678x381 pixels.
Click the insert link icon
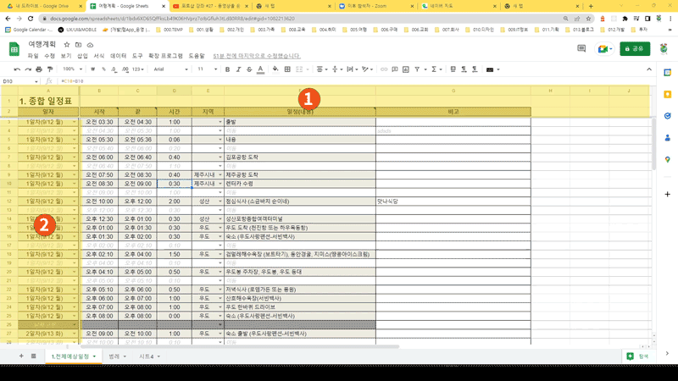coord(384,69)
